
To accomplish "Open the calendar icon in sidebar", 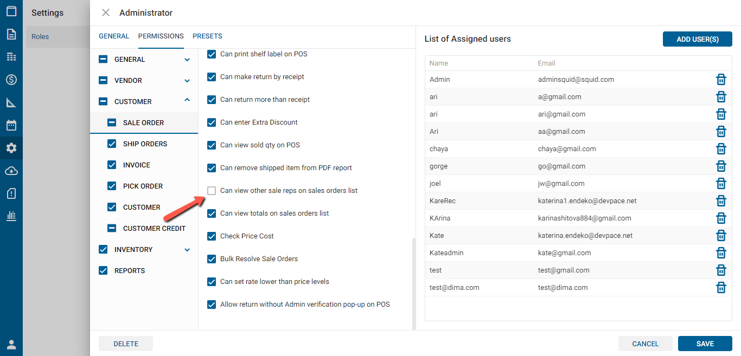I will pyautogui.click(x=11, y=125).
